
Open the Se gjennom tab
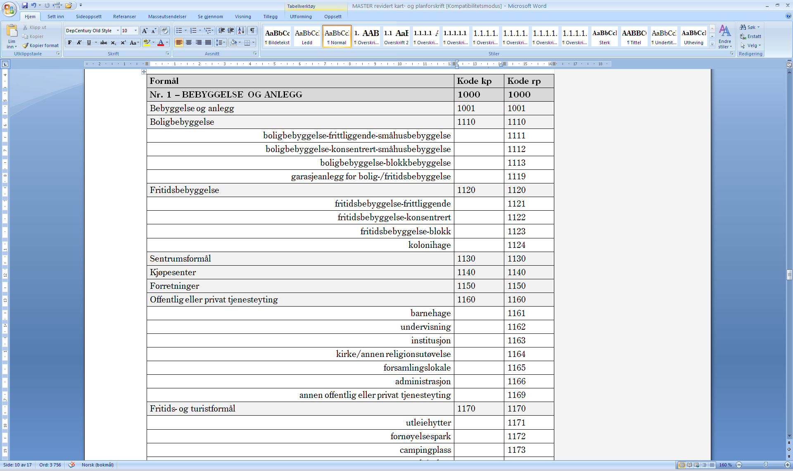(210, 17)
